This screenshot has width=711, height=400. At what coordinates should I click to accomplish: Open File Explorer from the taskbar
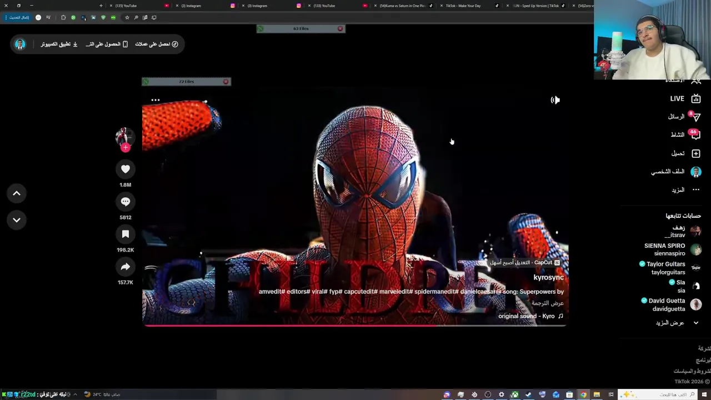click(597, 394)
